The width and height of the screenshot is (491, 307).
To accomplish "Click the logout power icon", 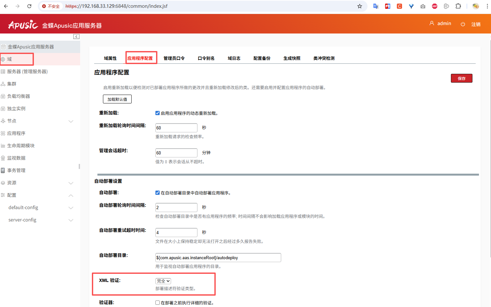I will 463,24.
